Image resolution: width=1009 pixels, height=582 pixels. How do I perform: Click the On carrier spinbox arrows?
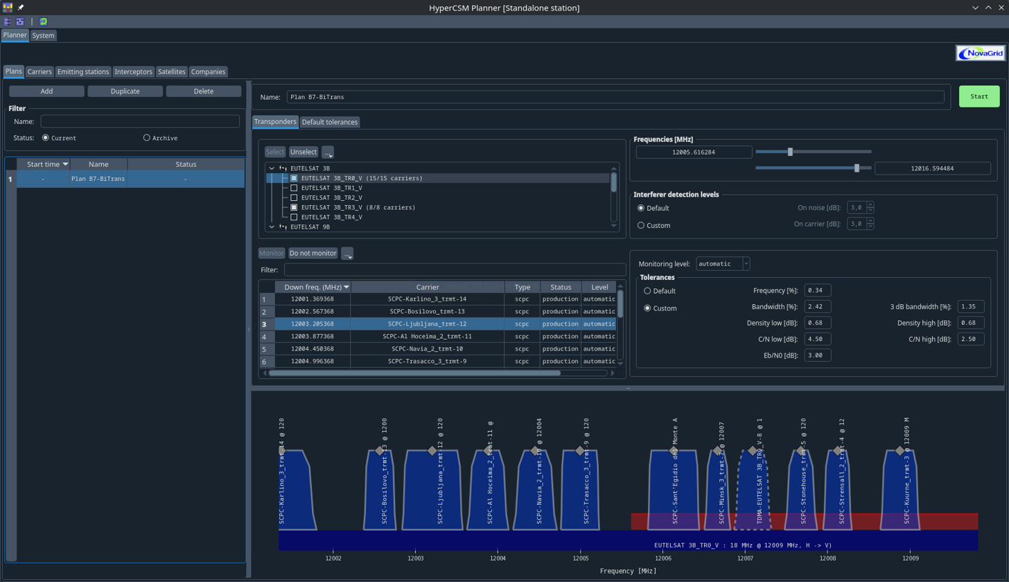pos(870,224)
